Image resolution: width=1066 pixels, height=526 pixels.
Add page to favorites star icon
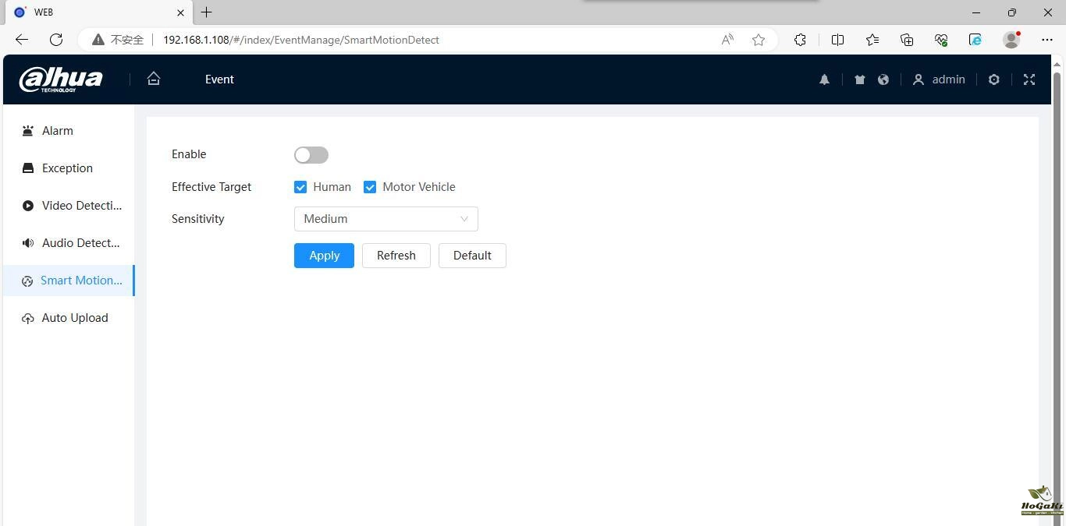[758, 40]
